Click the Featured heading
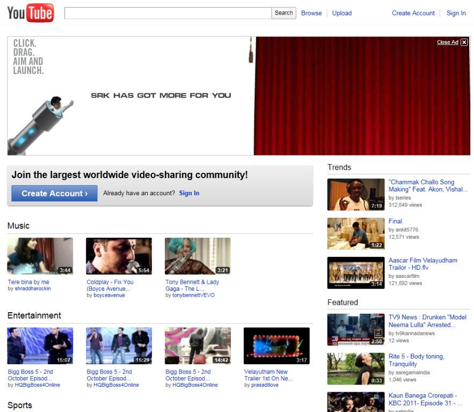 [x=342, y=302]
